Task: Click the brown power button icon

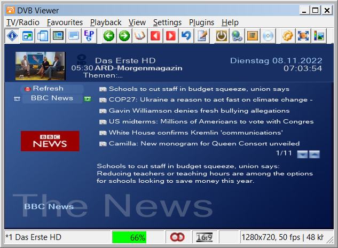Action: (x=222, y=36)
